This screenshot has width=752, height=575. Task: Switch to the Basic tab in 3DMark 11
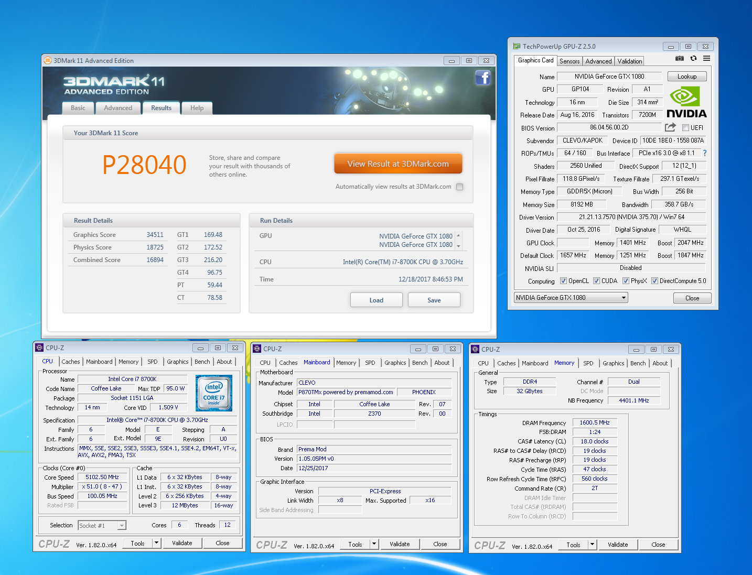coord(78,108)
